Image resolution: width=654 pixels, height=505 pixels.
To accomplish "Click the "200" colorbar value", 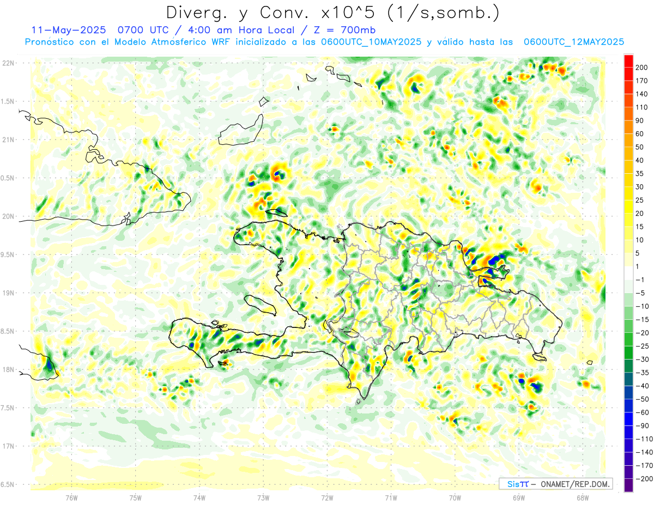I will point(642,68).
